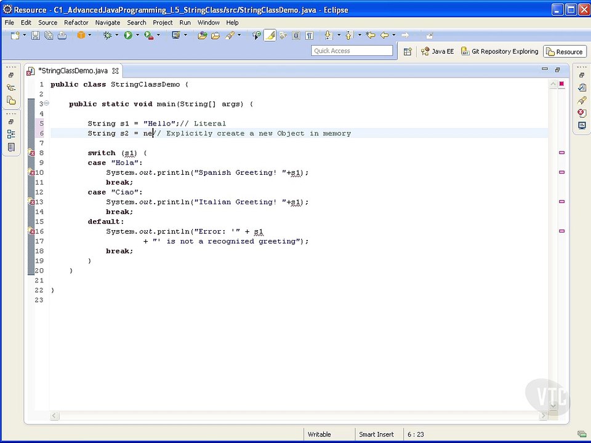This screenshot has height=443, width=591.
Task: Navigate Back with yellow left arrow
Action: pos(384,35)
